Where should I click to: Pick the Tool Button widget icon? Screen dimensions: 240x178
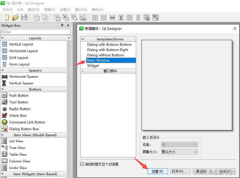[x=4, y=102]
